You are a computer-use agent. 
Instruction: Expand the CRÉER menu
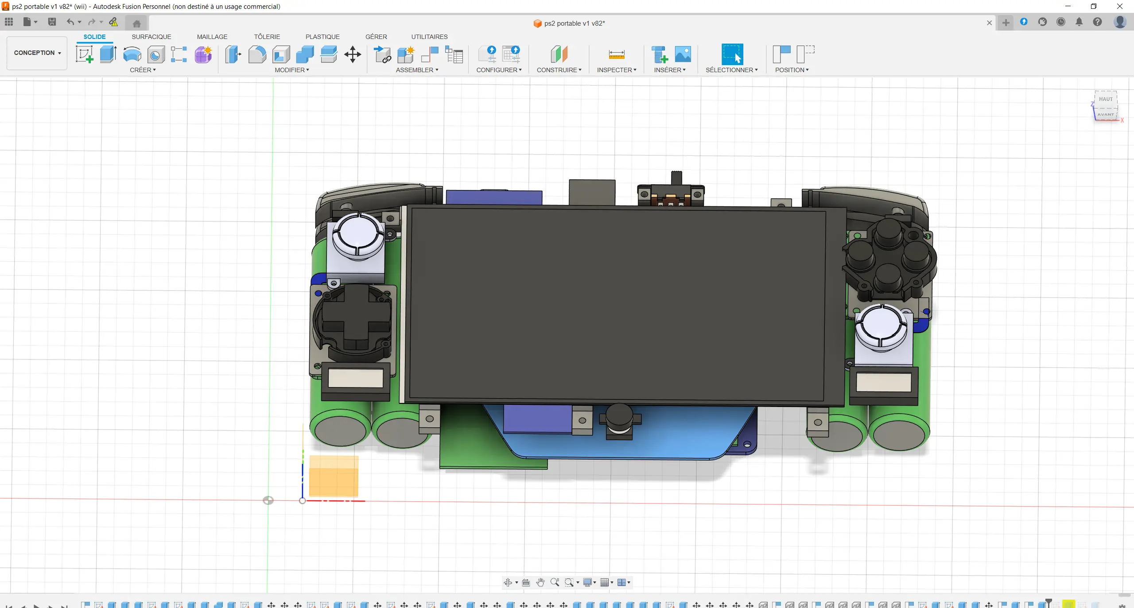coord(143,70)
